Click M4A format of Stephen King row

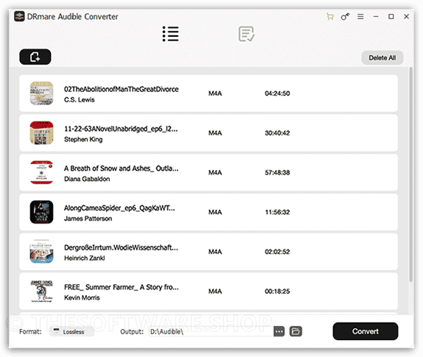coord(215,133)
